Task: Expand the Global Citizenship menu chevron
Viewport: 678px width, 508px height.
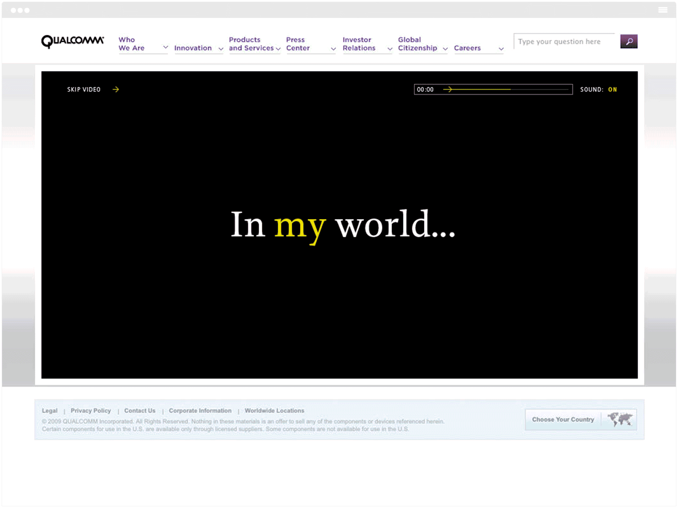Action: [x=445, y=49]
